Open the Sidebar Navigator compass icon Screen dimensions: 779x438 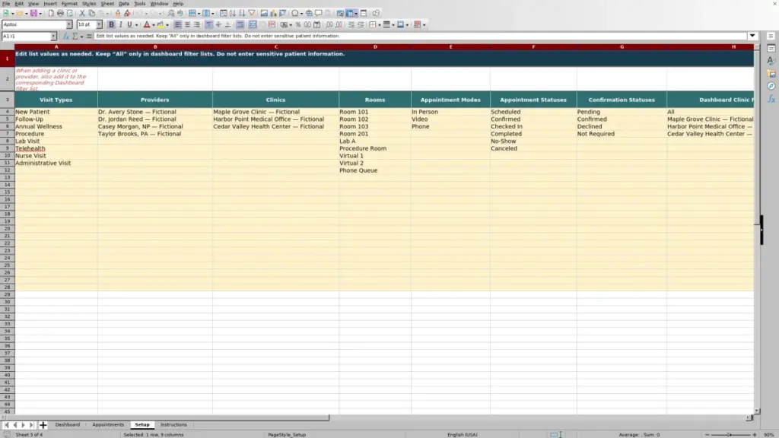pos(771,86)
